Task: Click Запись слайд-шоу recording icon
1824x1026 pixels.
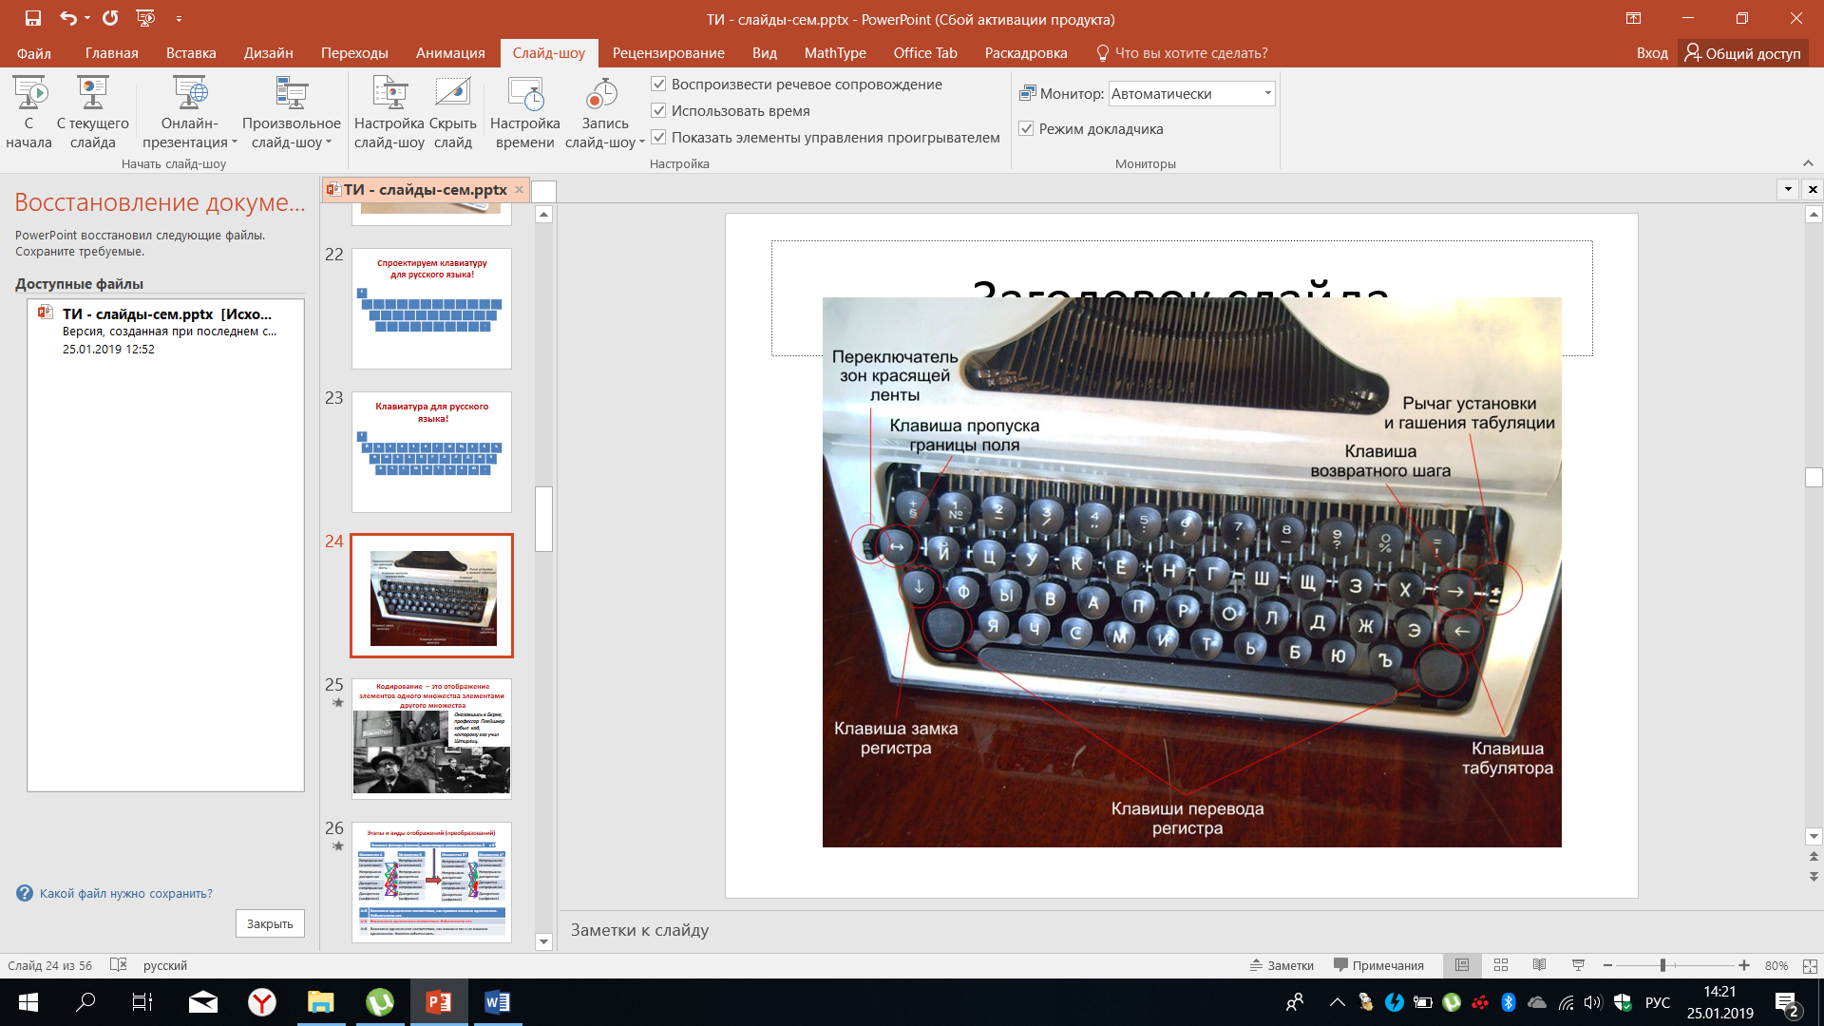Action: tap(601, 94)
